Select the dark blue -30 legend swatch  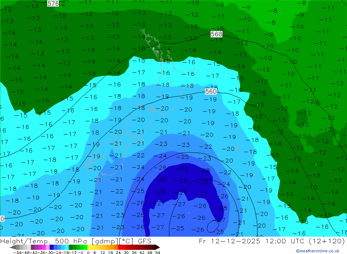pyautogui.click(x=51, y=247)
